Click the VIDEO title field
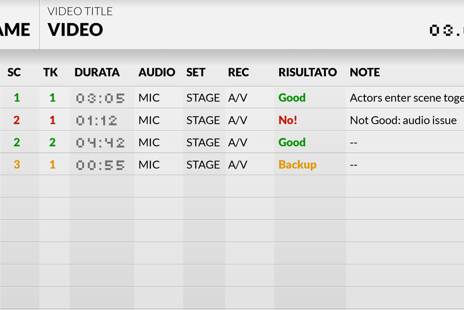Screen dimensions: 464x310 coord(76,30)
